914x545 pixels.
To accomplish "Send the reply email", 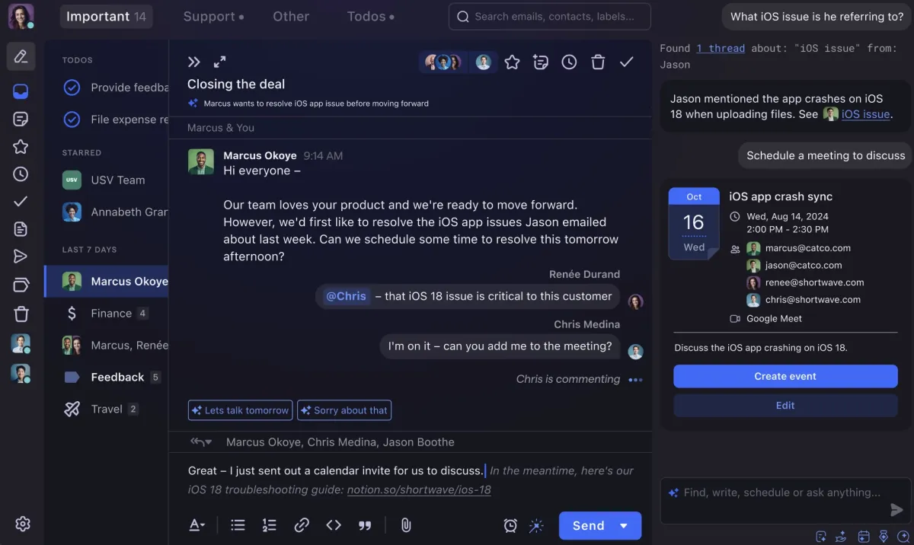I will (588, 526).
